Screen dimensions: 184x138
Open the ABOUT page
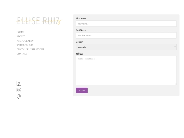pos(20,36)
